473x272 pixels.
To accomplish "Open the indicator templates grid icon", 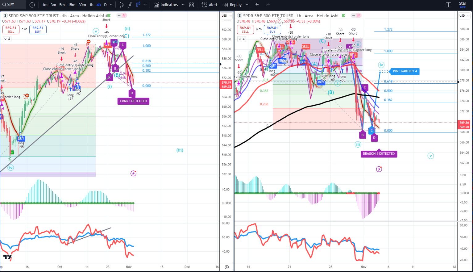I will click(192, 5).
